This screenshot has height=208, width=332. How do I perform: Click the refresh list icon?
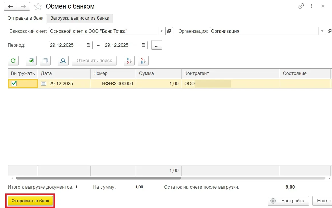13,61
